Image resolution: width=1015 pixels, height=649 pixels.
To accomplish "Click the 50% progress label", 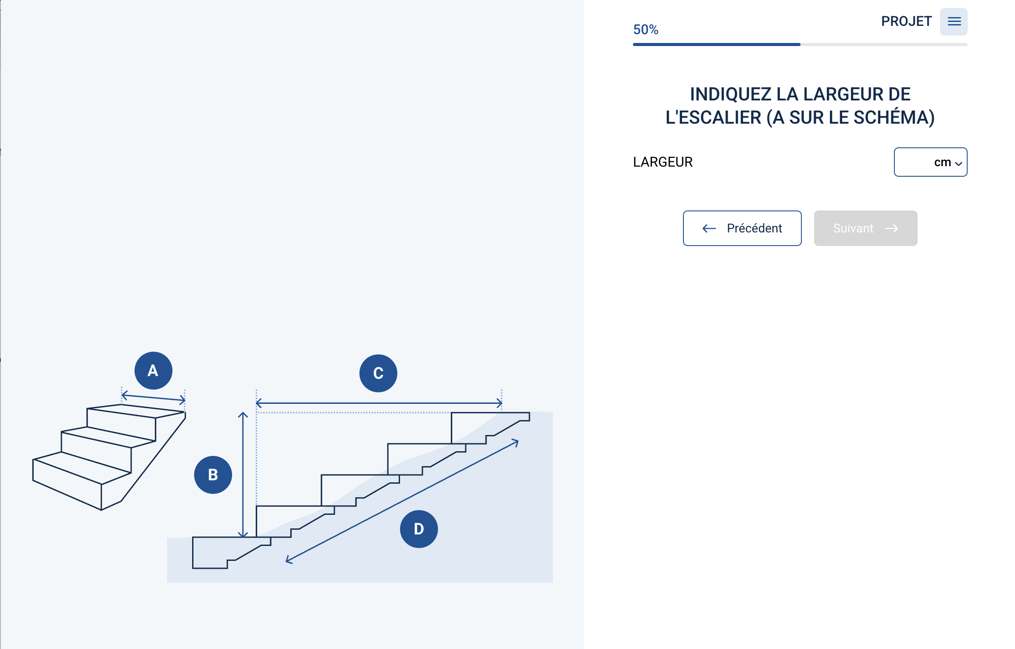I will point(646,30).
